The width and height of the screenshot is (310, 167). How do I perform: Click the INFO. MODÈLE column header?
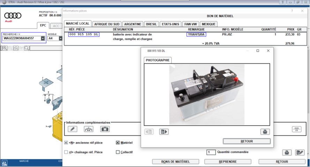tap(233, 29)
